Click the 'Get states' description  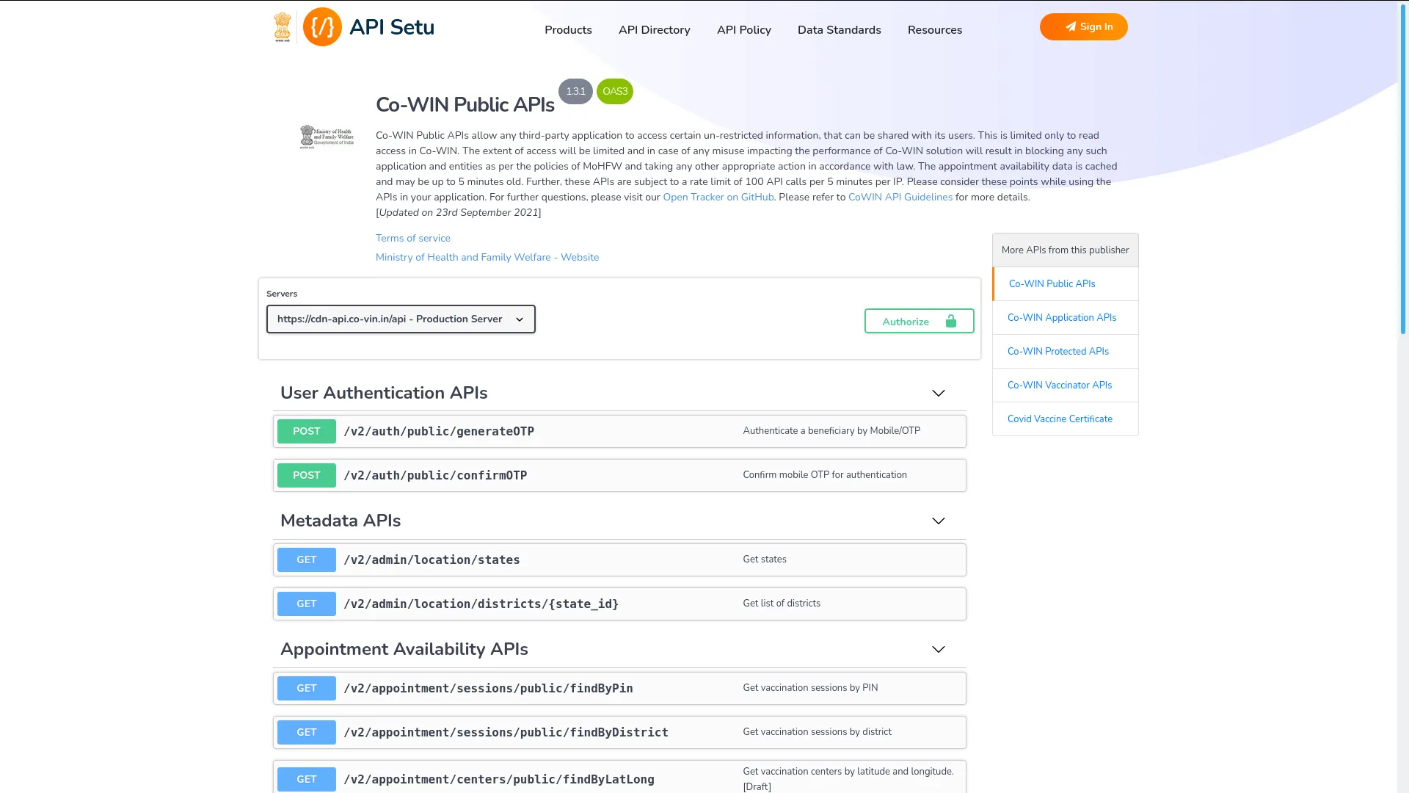(x=765, y=560)
